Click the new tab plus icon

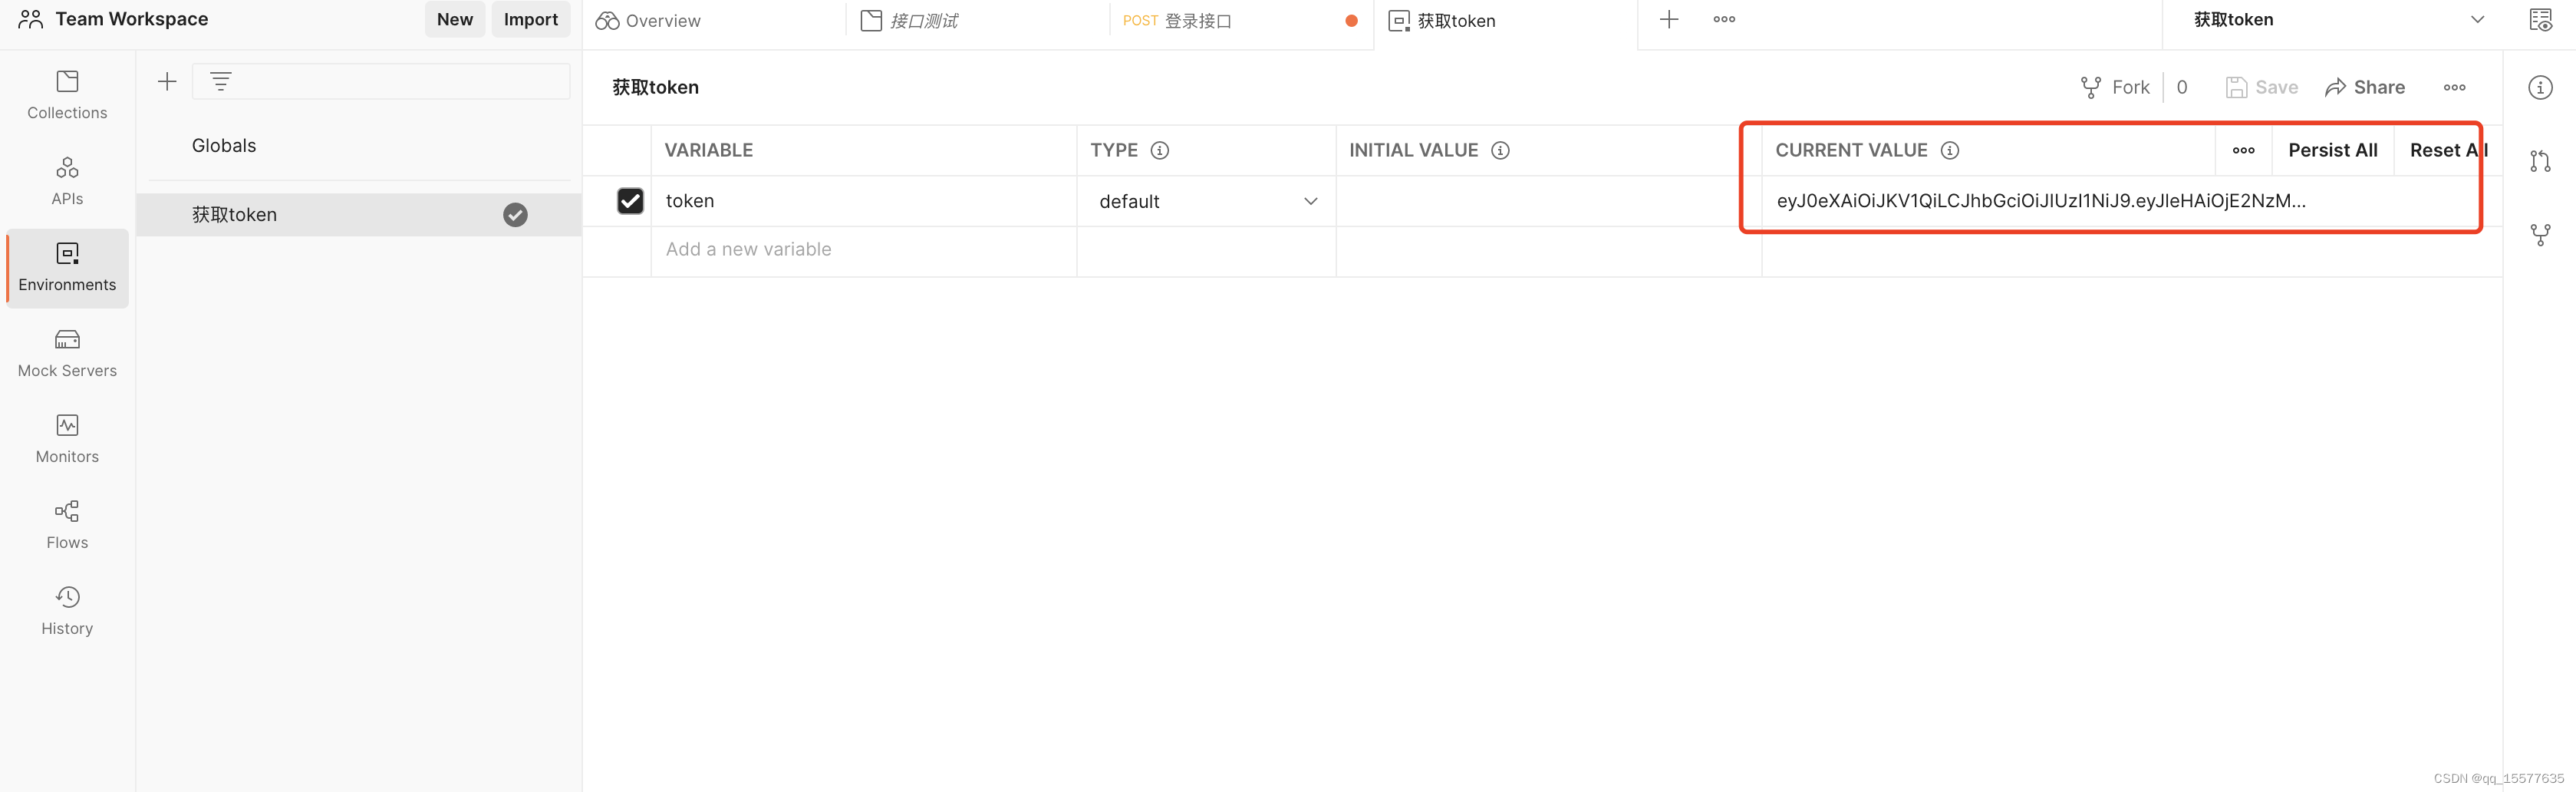[x=1669, y=19]
